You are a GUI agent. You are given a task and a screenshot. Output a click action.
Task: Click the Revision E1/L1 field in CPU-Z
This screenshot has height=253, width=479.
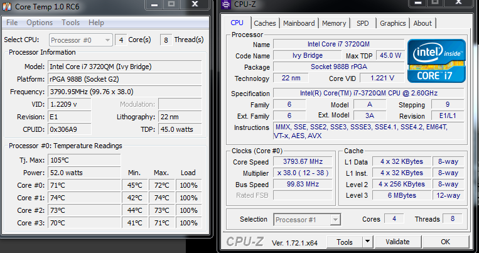pos(448,116)
